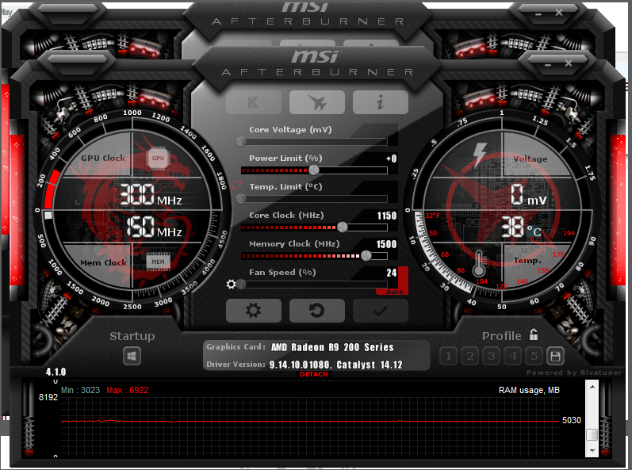
Task: Click the 150 MHz memory clock readout
Action: (154, 227)
